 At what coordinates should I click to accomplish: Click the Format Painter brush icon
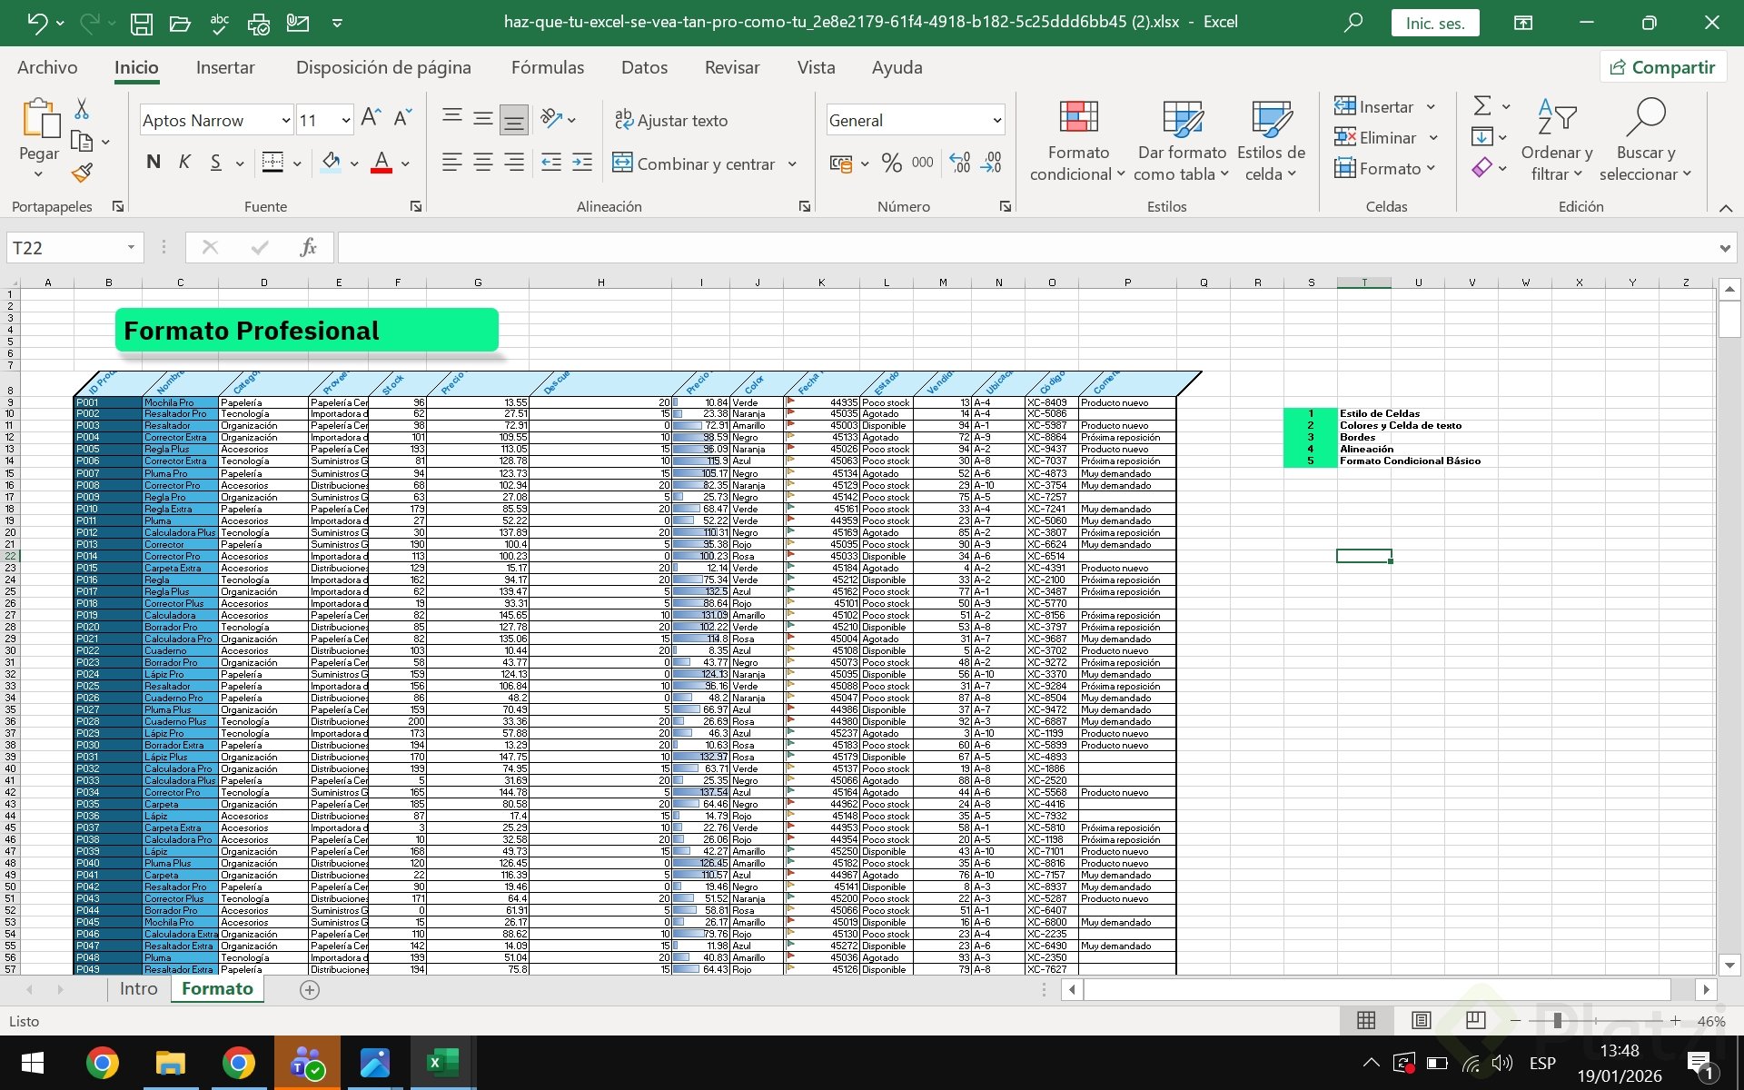[83, 172]
